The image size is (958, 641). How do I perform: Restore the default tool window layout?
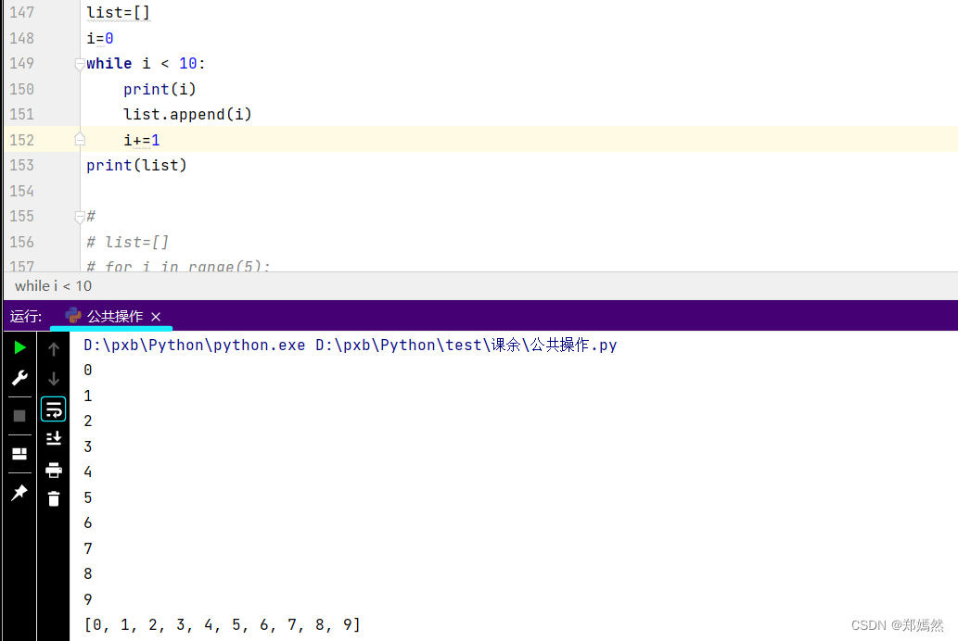(x=19, y=453)
